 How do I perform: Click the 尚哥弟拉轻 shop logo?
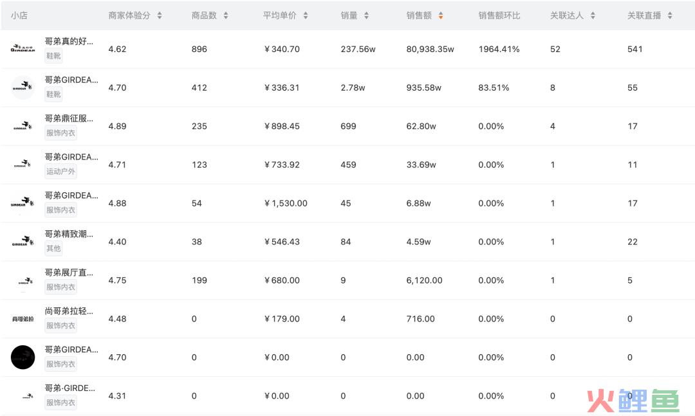tap(23, 318)
